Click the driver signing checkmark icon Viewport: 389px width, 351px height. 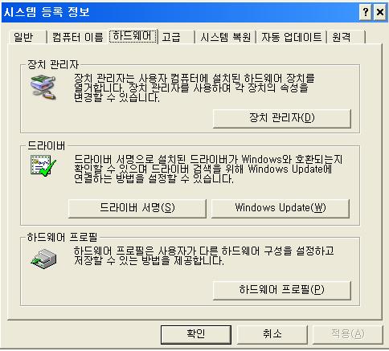tap(43, 165)
